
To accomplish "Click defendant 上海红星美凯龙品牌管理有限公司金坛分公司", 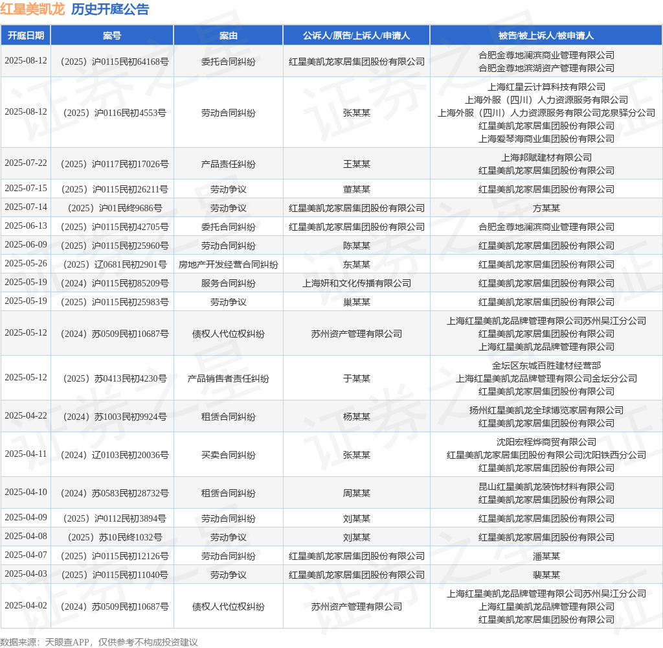I will tap(546, 379).
